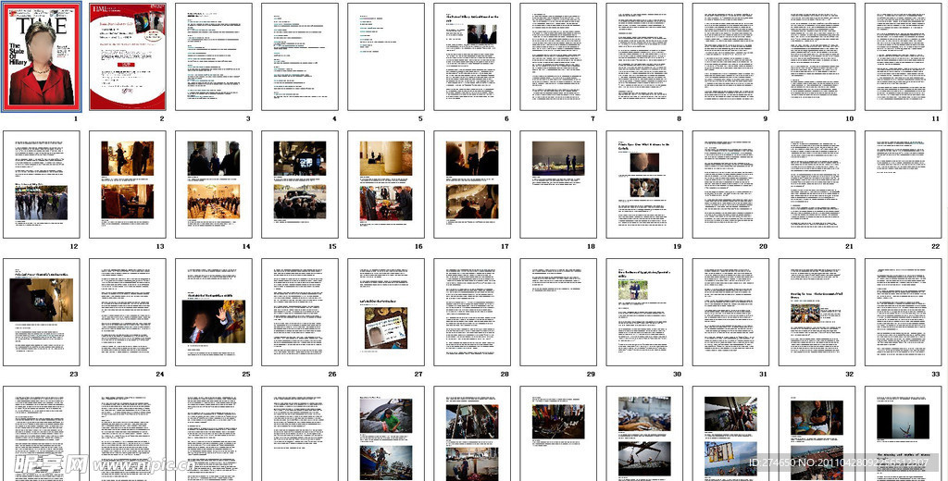This screenshot has height=481, width=948.
Task: Select the page 16 thumbnail
Action: [386, 184]
